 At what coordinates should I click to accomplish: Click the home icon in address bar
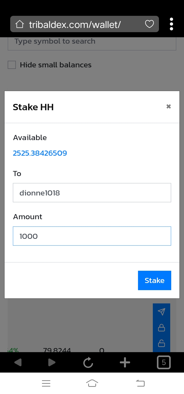click(20, 24)
